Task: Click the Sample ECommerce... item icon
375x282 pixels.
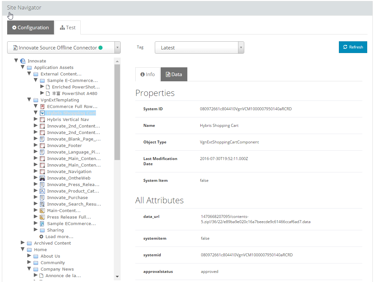Action: coord(42,224)
